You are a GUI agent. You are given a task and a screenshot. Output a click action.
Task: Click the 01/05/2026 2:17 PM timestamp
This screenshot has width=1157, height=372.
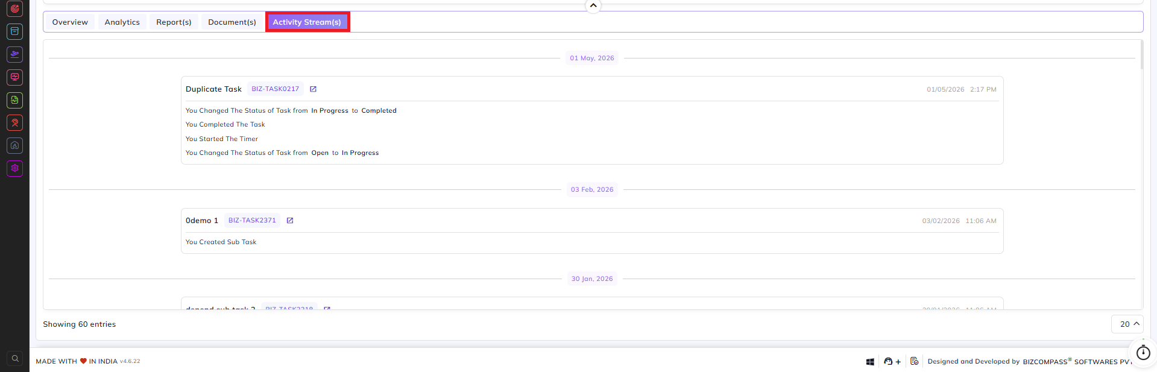962,89
